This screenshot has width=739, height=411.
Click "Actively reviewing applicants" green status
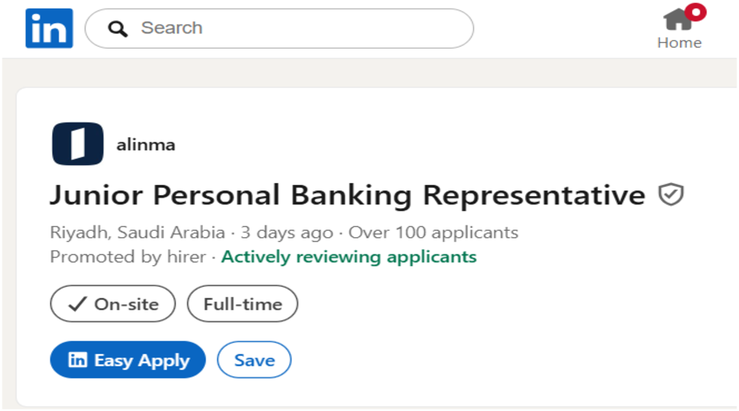[x=349, y=257]
